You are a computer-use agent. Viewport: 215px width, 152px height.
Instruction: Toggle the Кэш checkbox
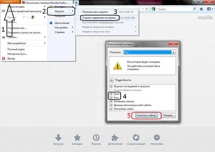111,97
